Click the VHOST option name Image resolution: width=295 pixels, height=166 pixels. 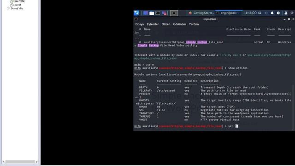click(x=143, y=120)
